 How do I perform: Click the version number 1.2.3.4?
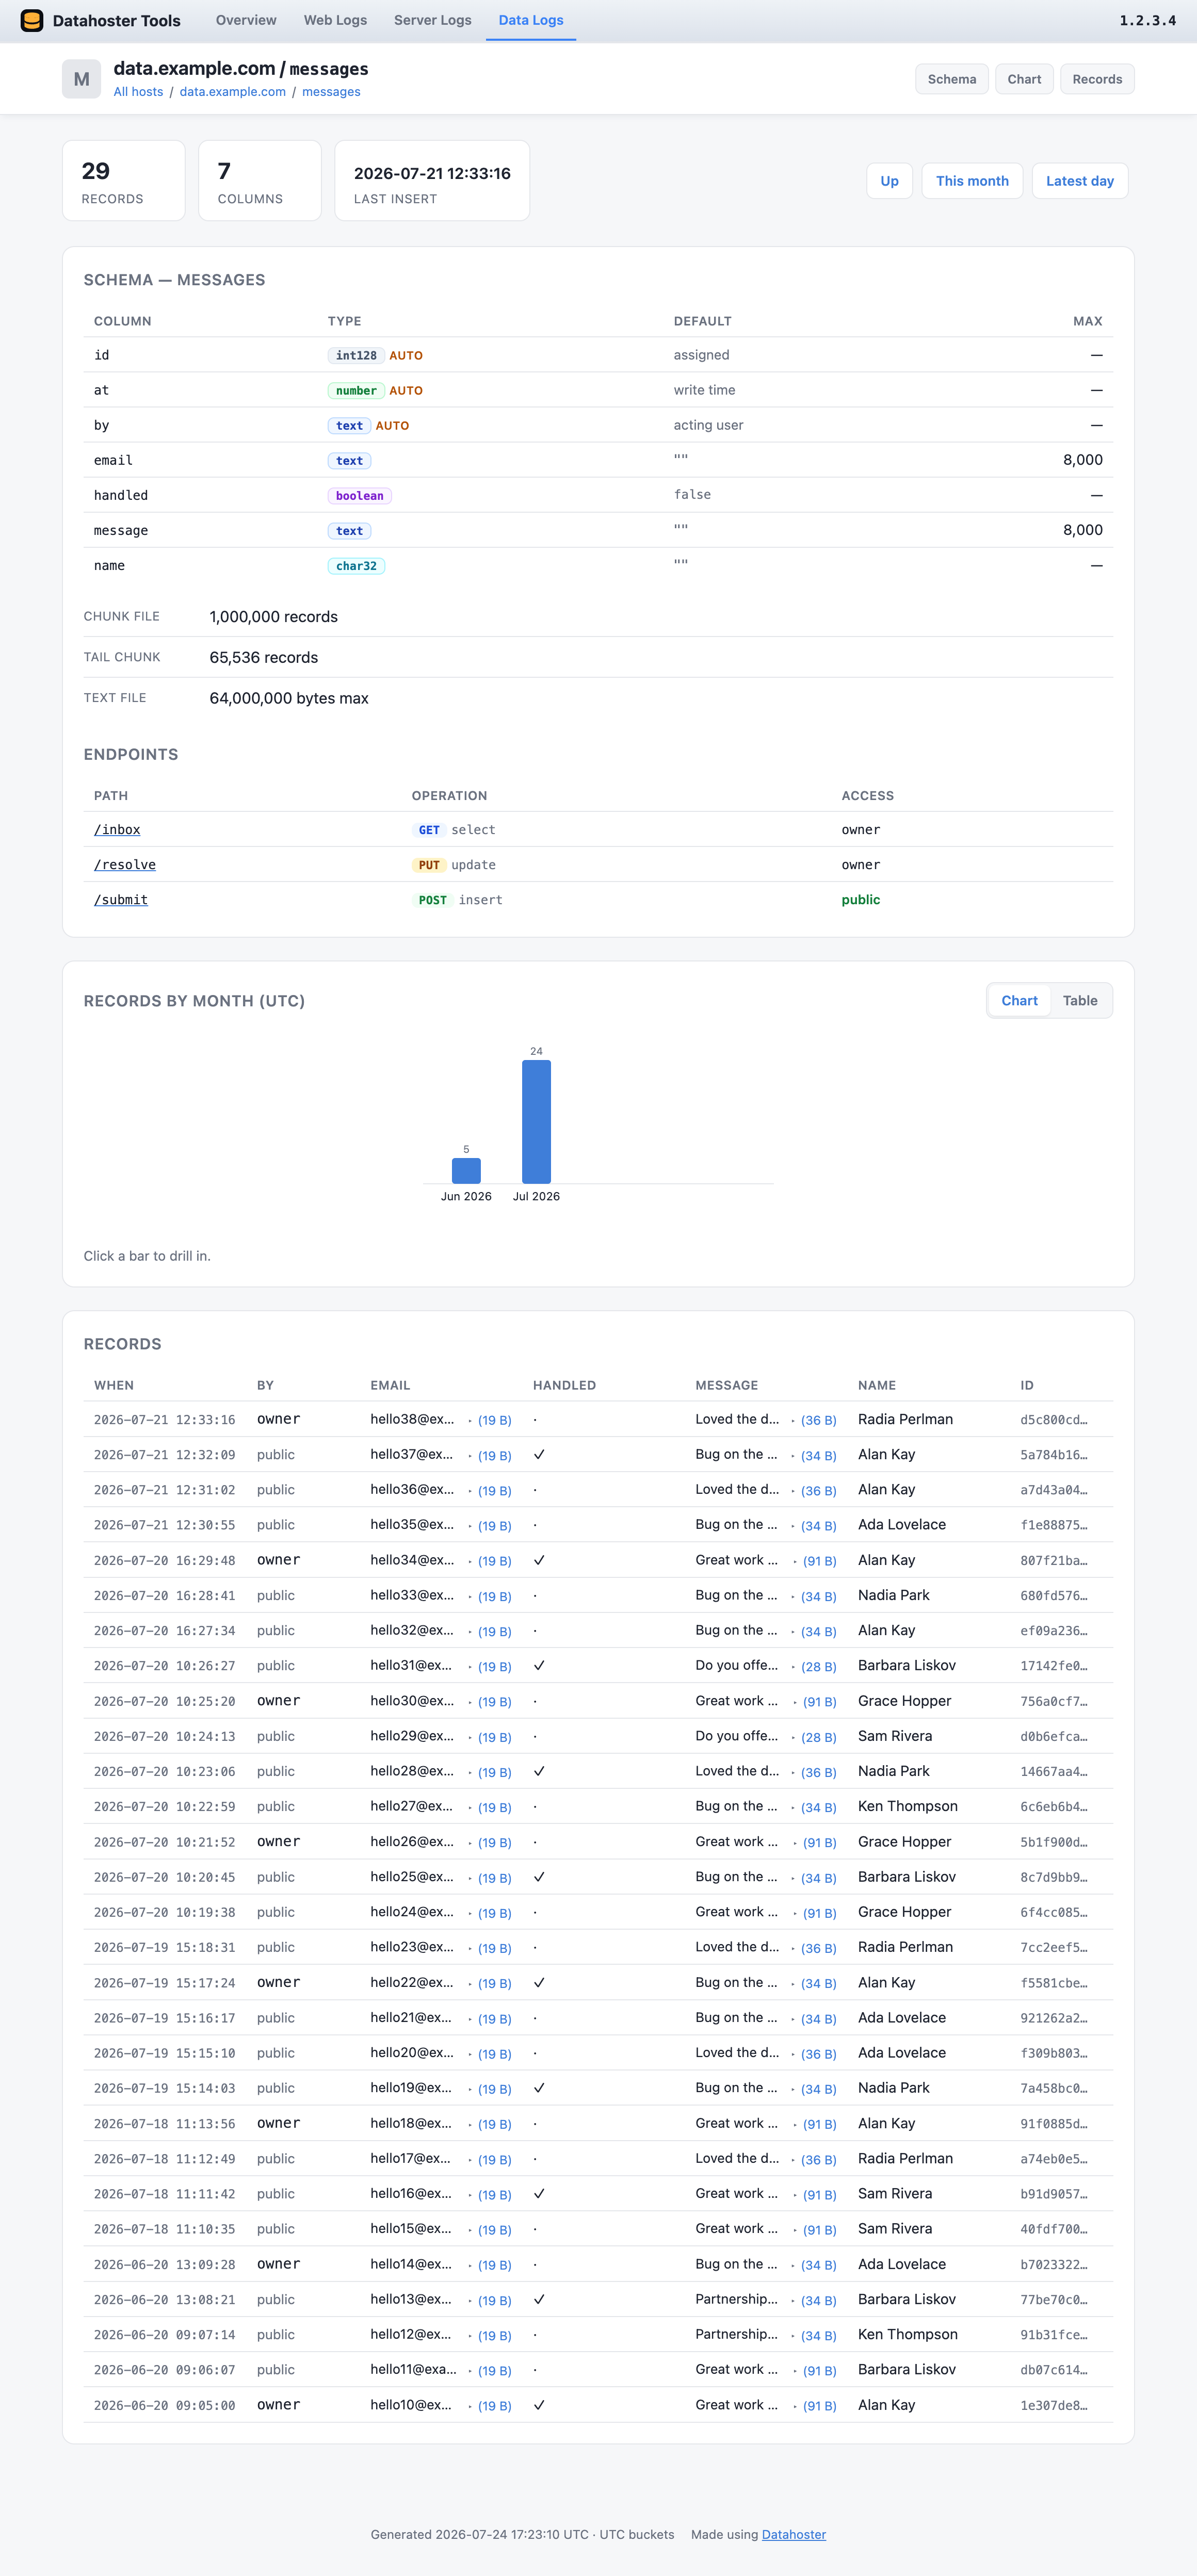pos(1148,20)
